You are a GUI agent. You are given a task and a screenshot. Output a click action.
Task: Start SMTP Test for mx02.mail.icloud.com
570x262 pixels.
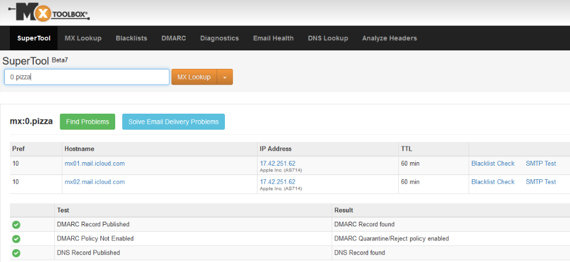tap(541, 181)
